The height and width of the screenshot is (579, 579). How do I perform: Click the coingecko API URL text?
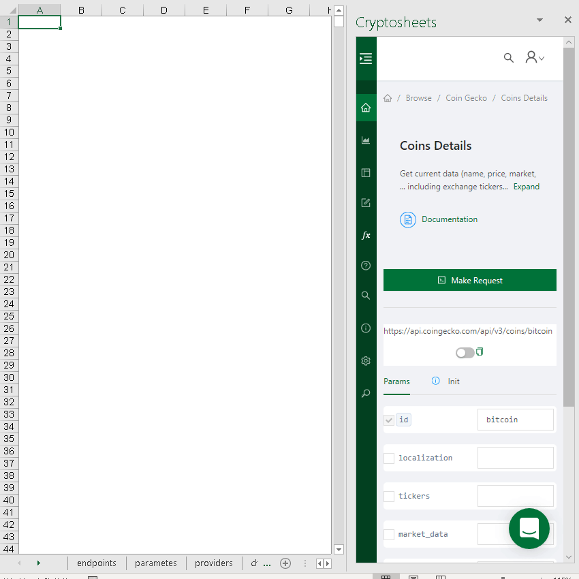coord(468,331)
